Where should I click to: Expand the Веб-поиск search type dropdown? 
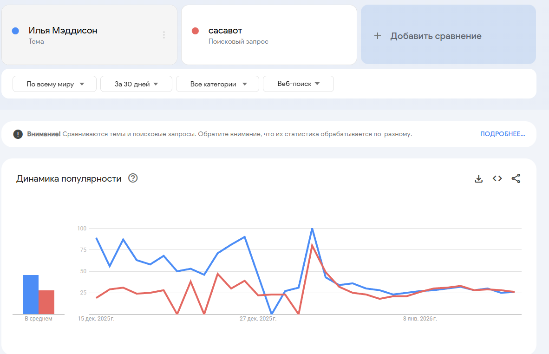[298, 84]
